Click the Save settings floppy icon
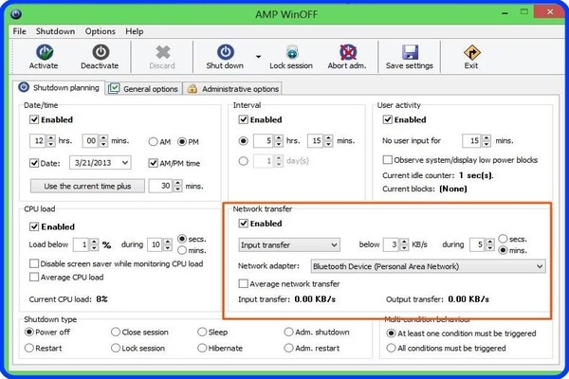Viewport: 569px width, 379px height. pos(410,53)
